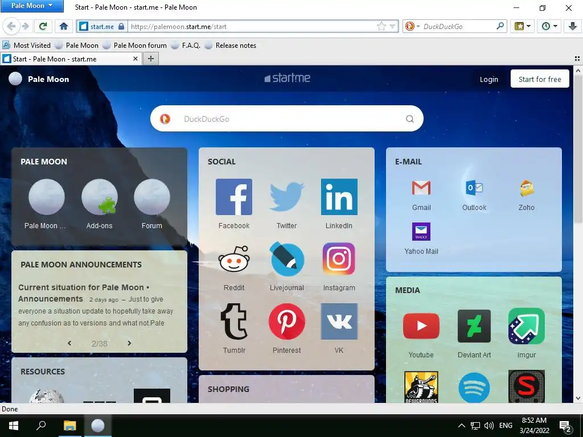Viewport: 583px width, 437px height.
Task: Open the Youtube play icon
Action: tap(421, 326)
